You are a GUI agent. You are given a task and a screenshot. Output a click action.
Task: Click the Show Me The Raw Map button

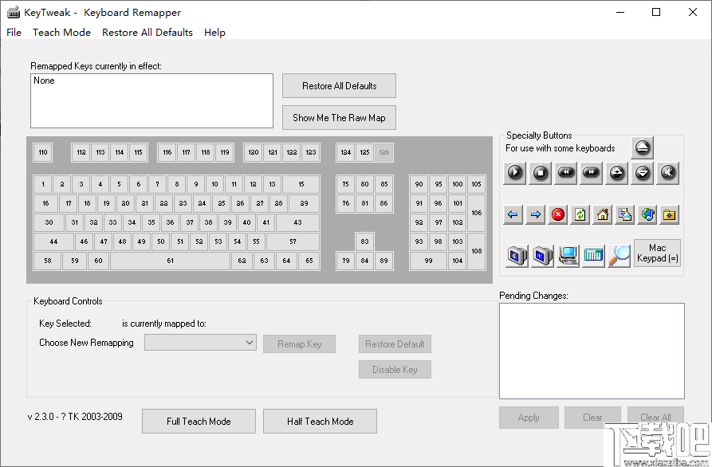pos(338,117)
